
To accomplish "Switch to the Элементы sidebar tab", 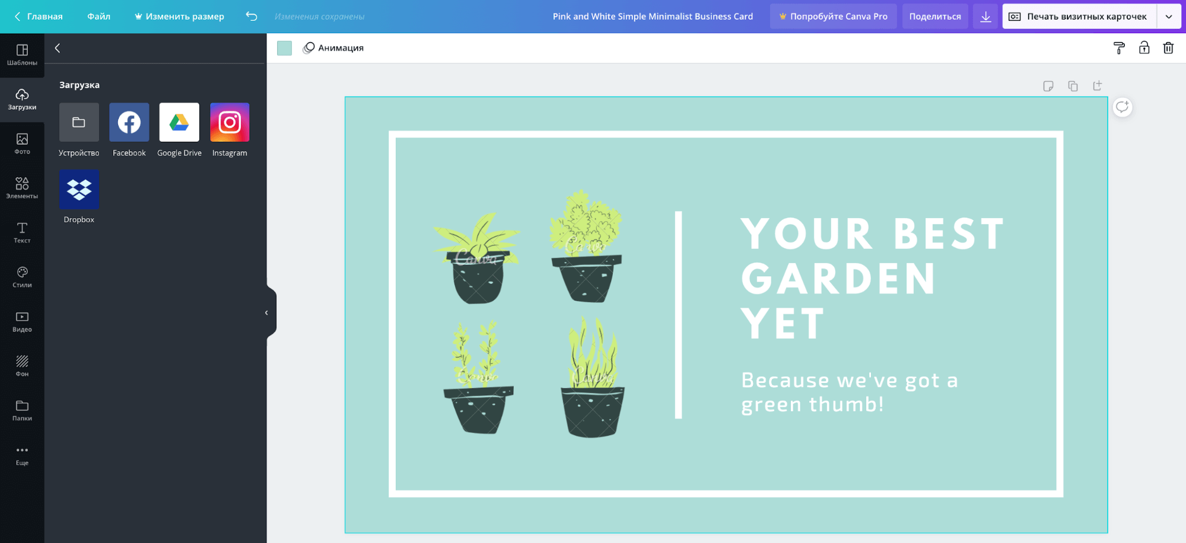I will pyautogui.click(x=22, y=188).
